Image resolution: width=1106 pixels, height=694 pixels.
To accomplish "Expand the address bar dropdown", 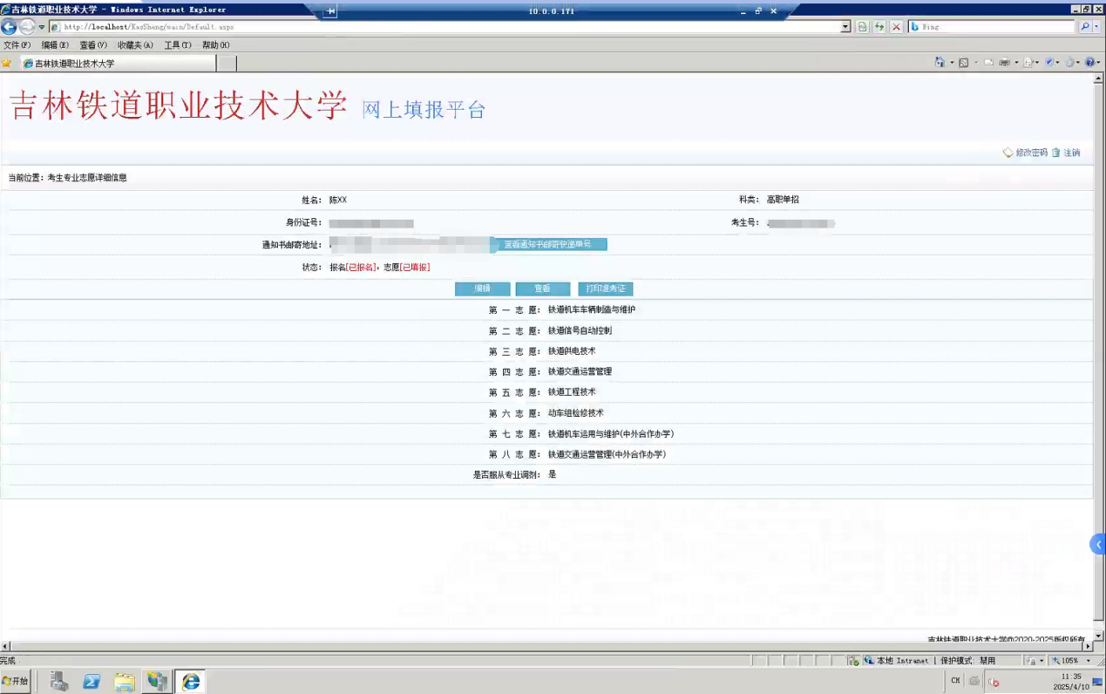I will click(x=845, y=27).
